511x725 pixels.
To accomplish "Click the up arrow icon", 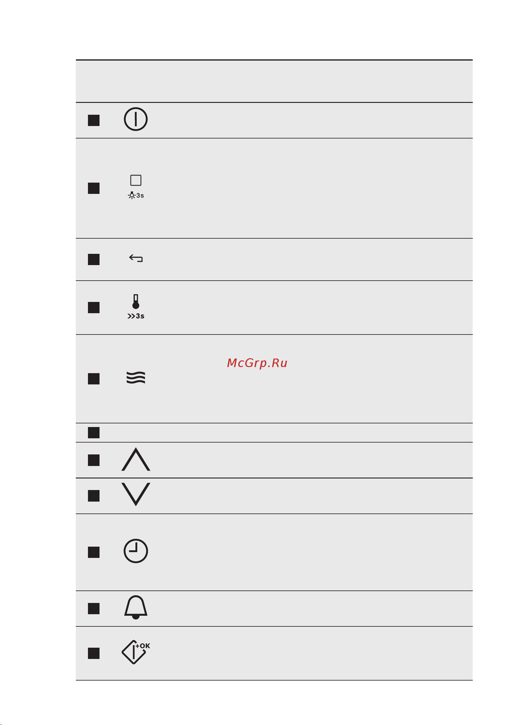I will tap(136, 459).
